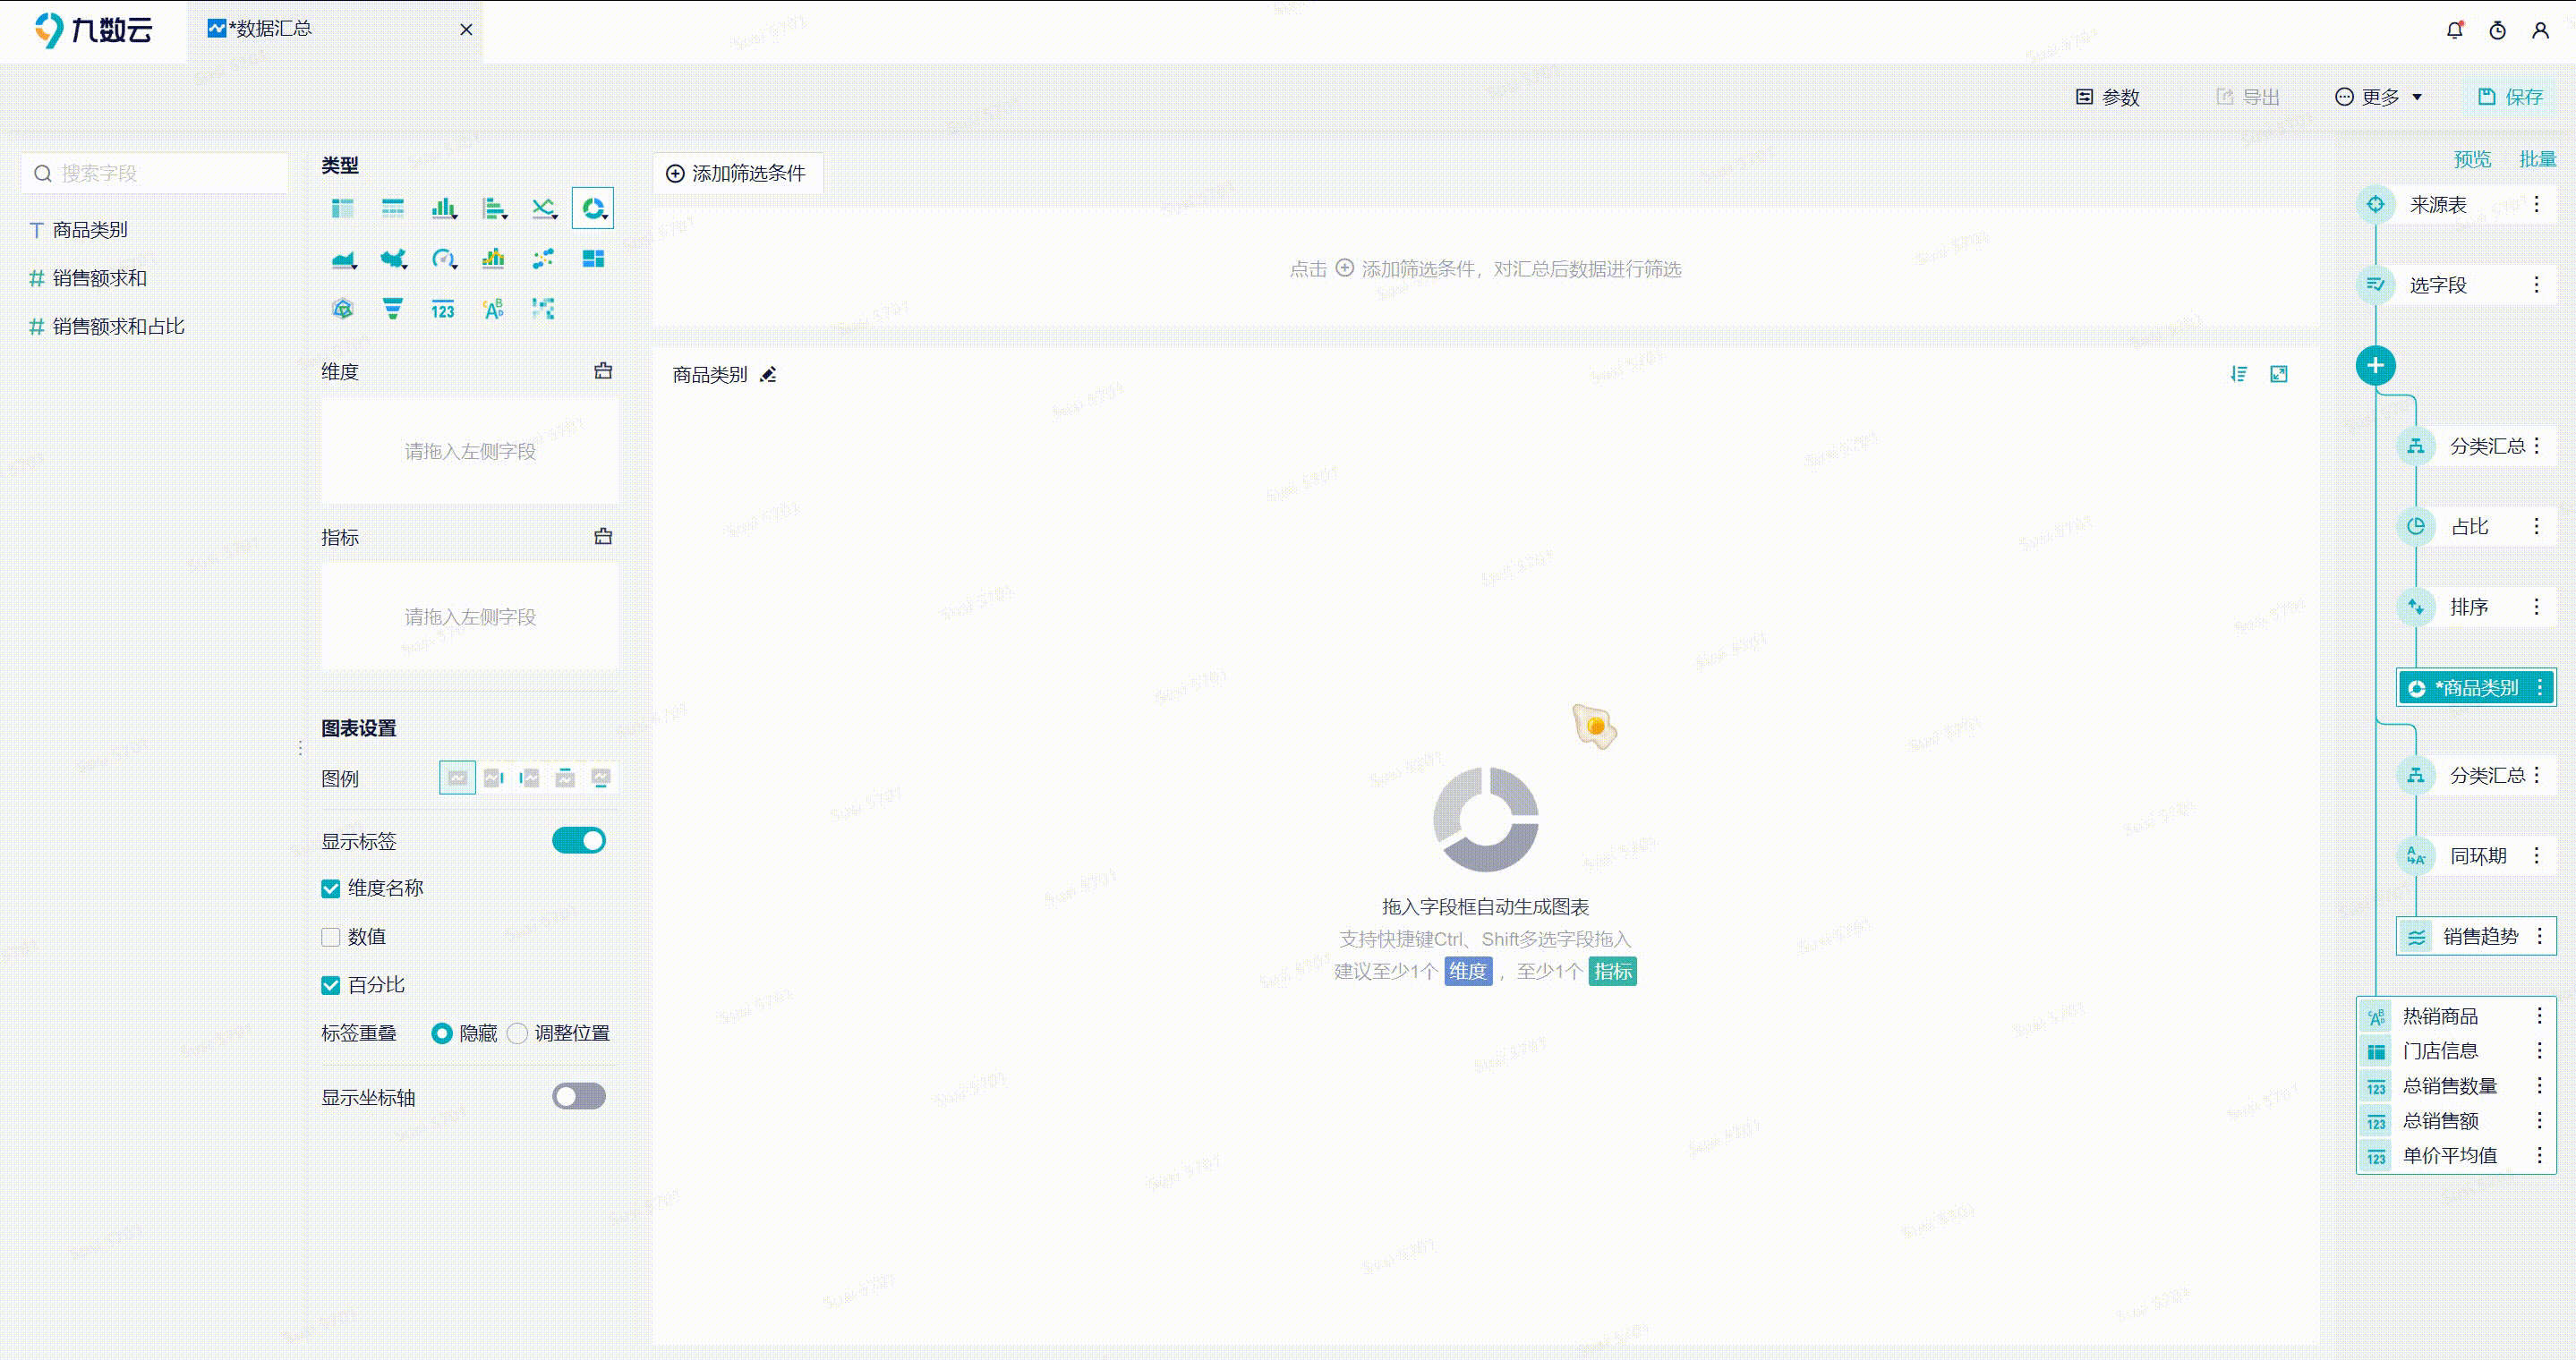The width and height of the screenshot is (2576, 1360).
Task: Expand chart to fullscreen view
Action: click(x=2278, y=374)
